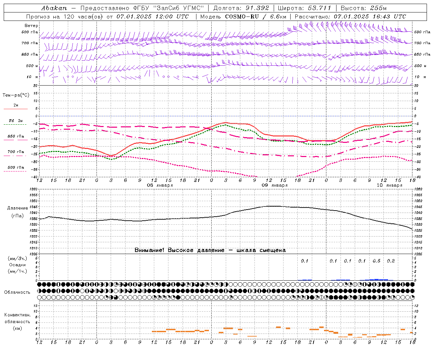Click the "Долгота: 91.392" longitude value
The image size is (432, 345).
[x=241, y=8]
